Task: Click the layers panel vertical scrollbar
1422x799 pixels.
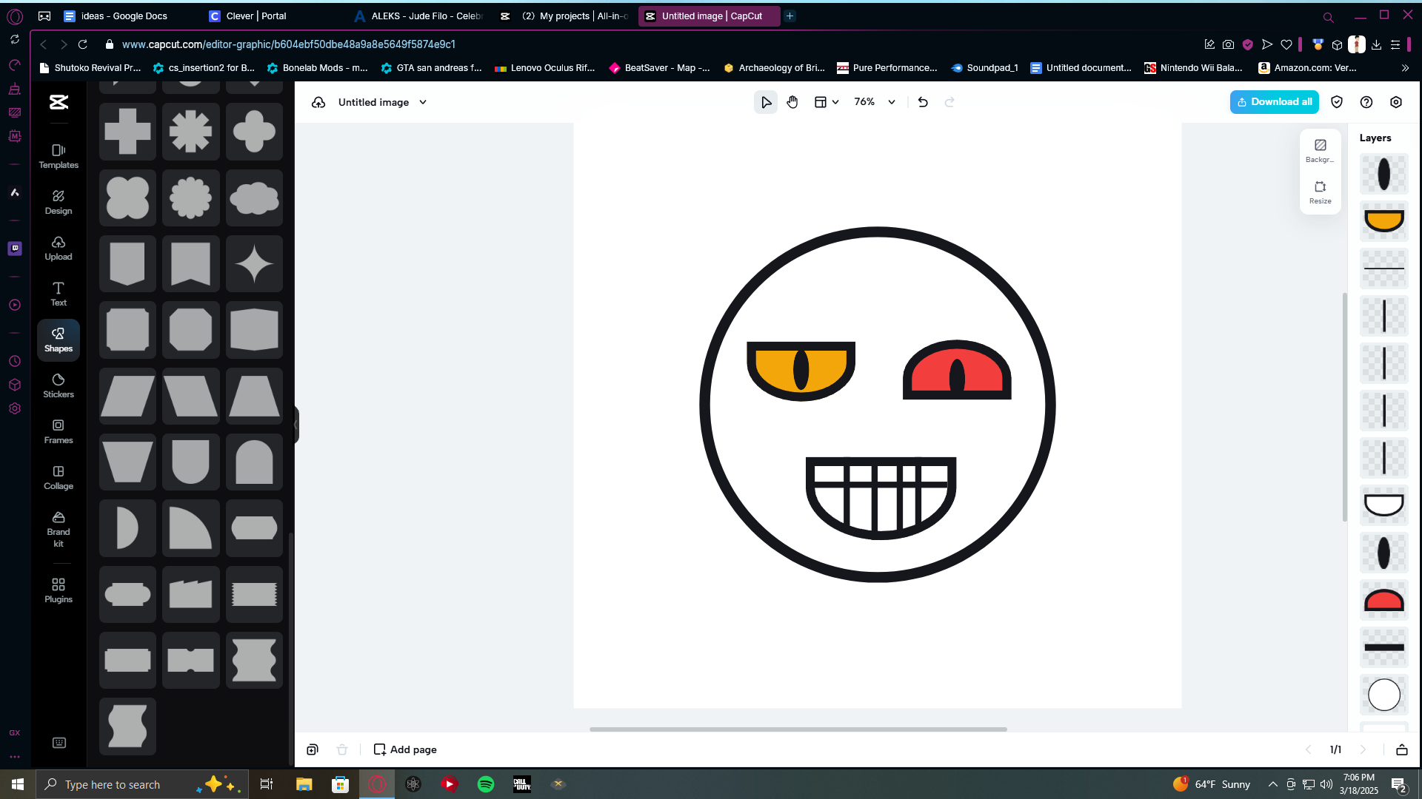Action: pyautogui.click(x=1344, y=407)
